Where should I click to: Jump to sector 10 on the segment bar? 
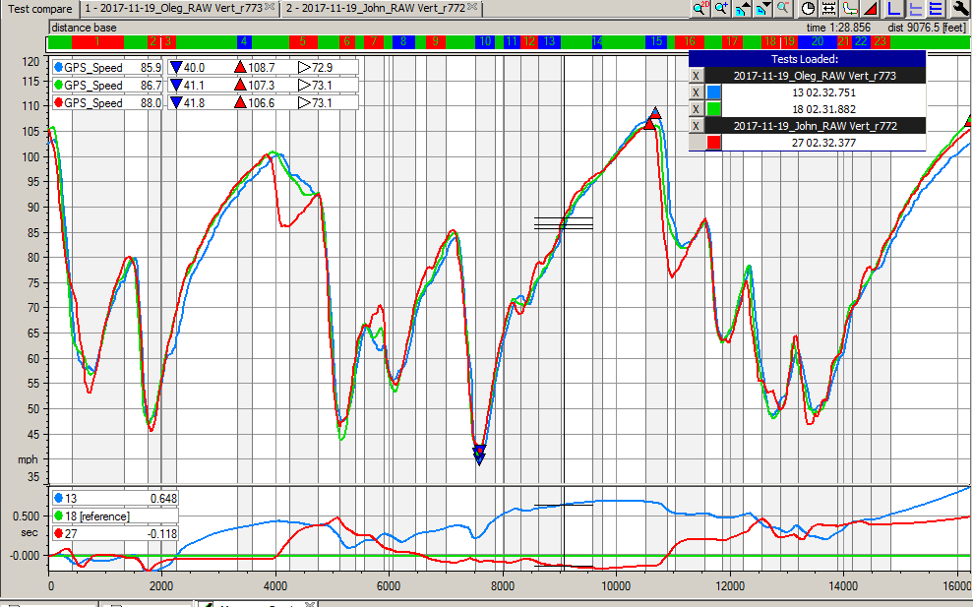[485, 41]
